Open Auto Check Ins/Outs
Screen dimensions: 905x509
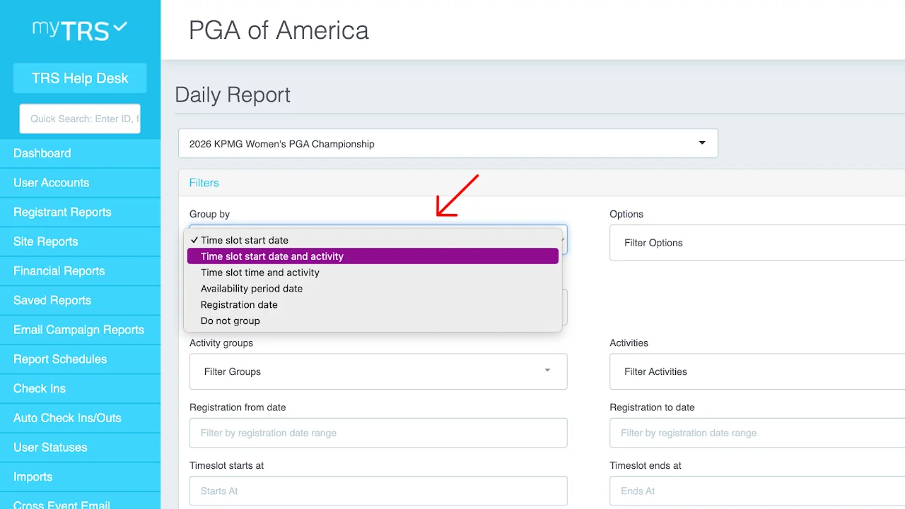(80, 418)
